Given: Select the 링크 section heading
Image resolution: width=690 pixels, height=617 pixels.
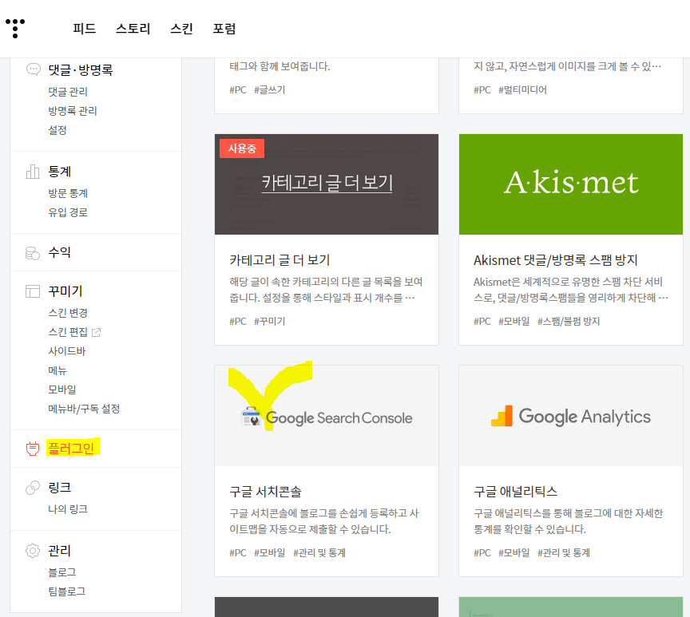Looking at the screenshot, I should (59, 487).
